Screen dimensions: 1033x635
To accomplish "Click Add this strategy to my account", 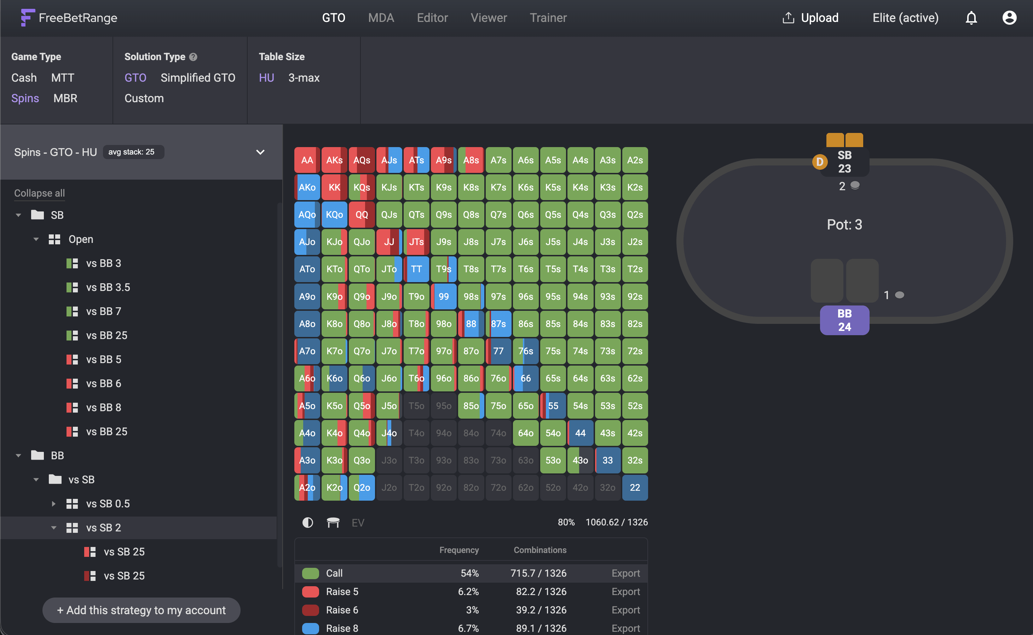I will point(141,610).
